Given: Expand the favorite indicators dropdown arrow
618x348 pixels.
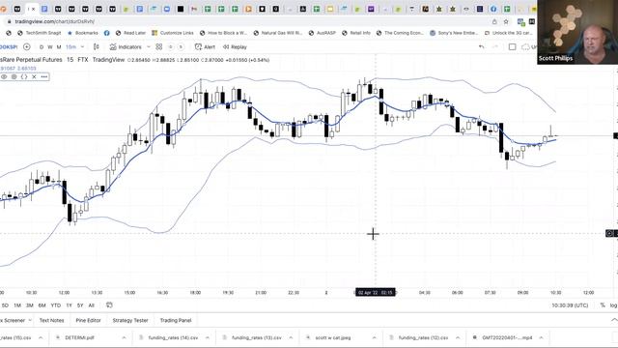Looking at the screenshot, I should point(149,47).
